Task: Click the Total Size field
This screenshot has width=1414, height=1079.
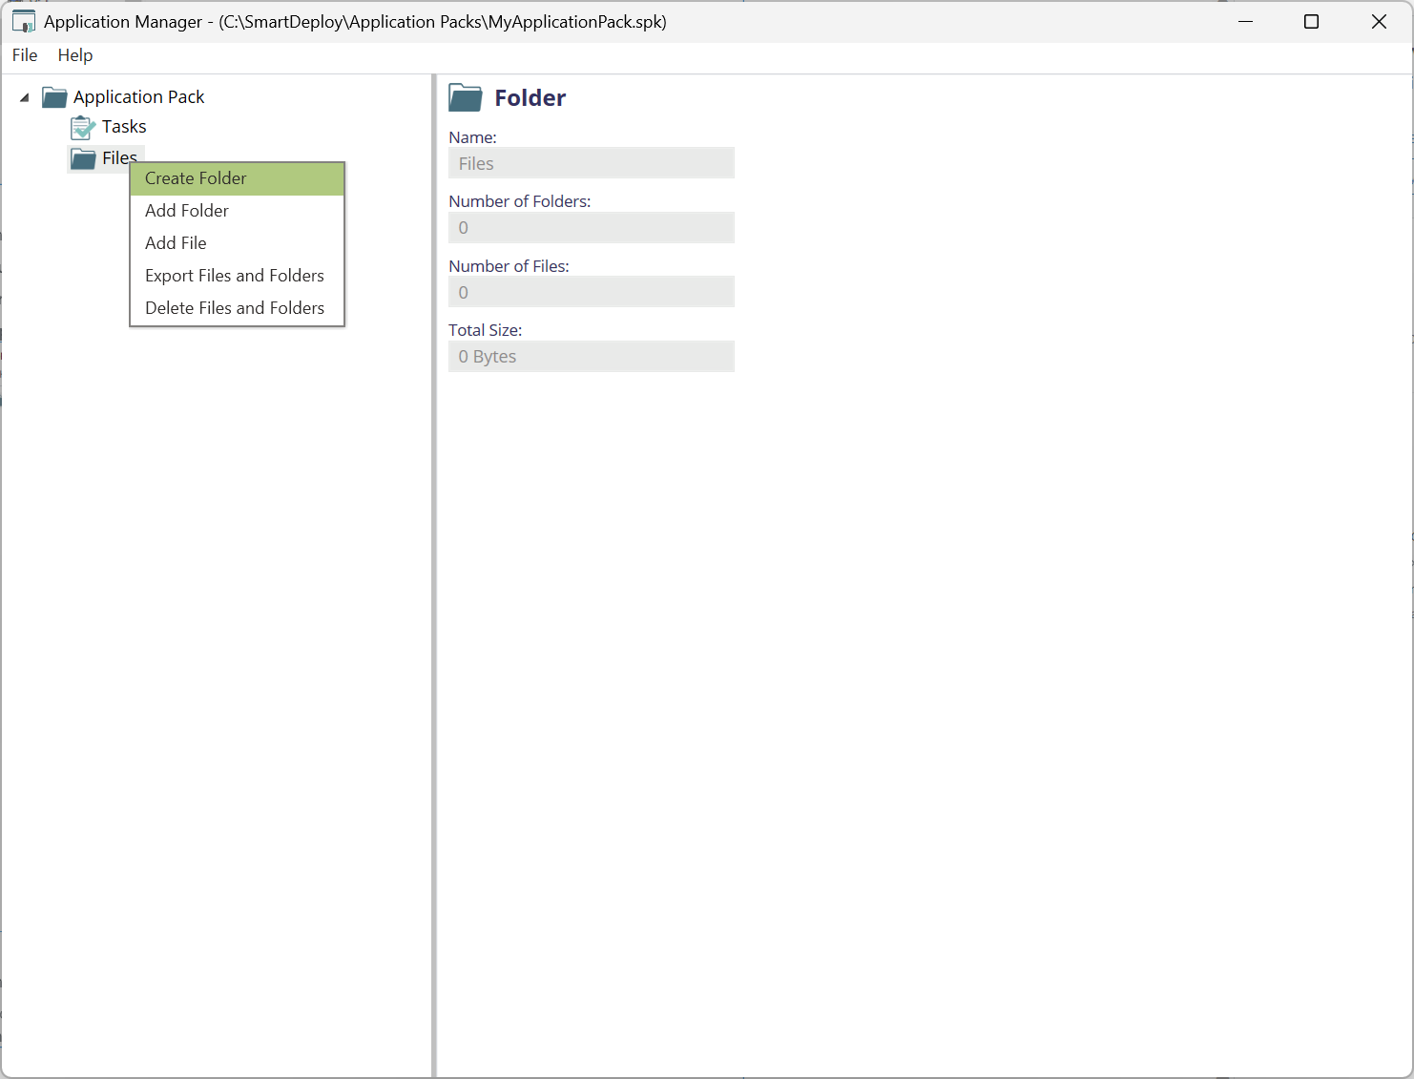Action: (591, 357)
